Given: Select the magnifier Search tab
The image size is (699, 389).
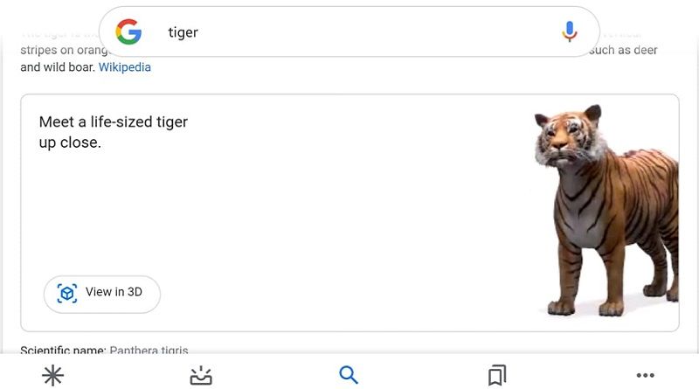Looking at the screenshot, I should click(x=349, y=375).
